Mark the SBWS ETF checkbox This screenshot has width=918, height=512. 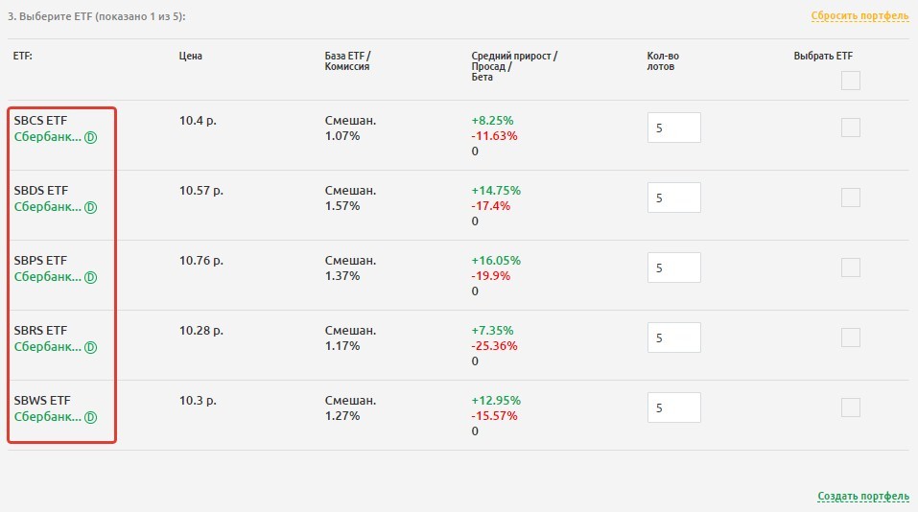tap(850, 407)
